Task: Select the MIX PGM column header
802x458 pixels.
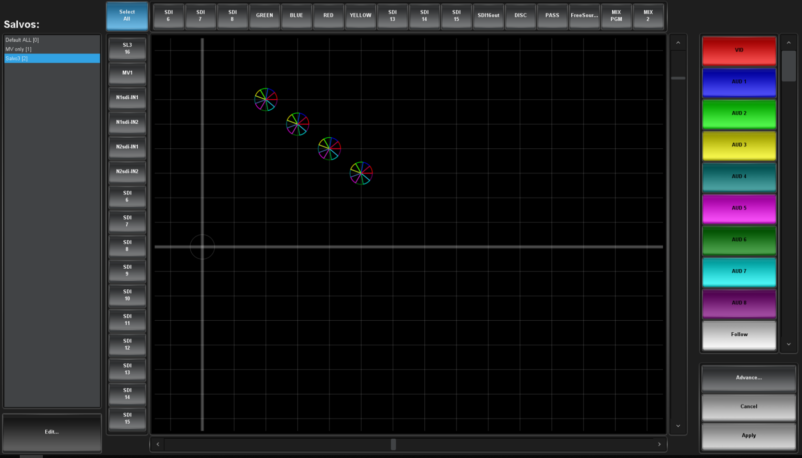Action: (616, 16)
